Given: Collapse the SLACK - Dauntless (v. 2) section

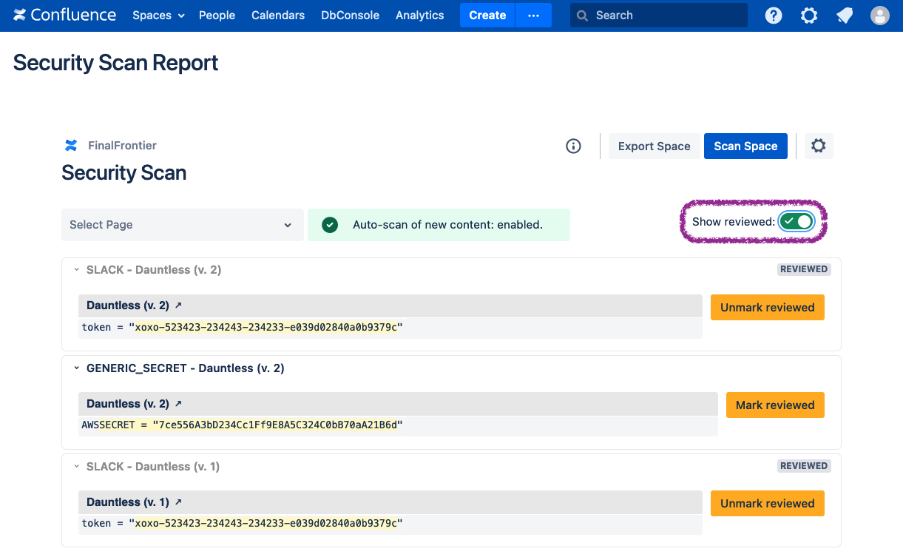Looking at the screenshot, I should [76, 270].
